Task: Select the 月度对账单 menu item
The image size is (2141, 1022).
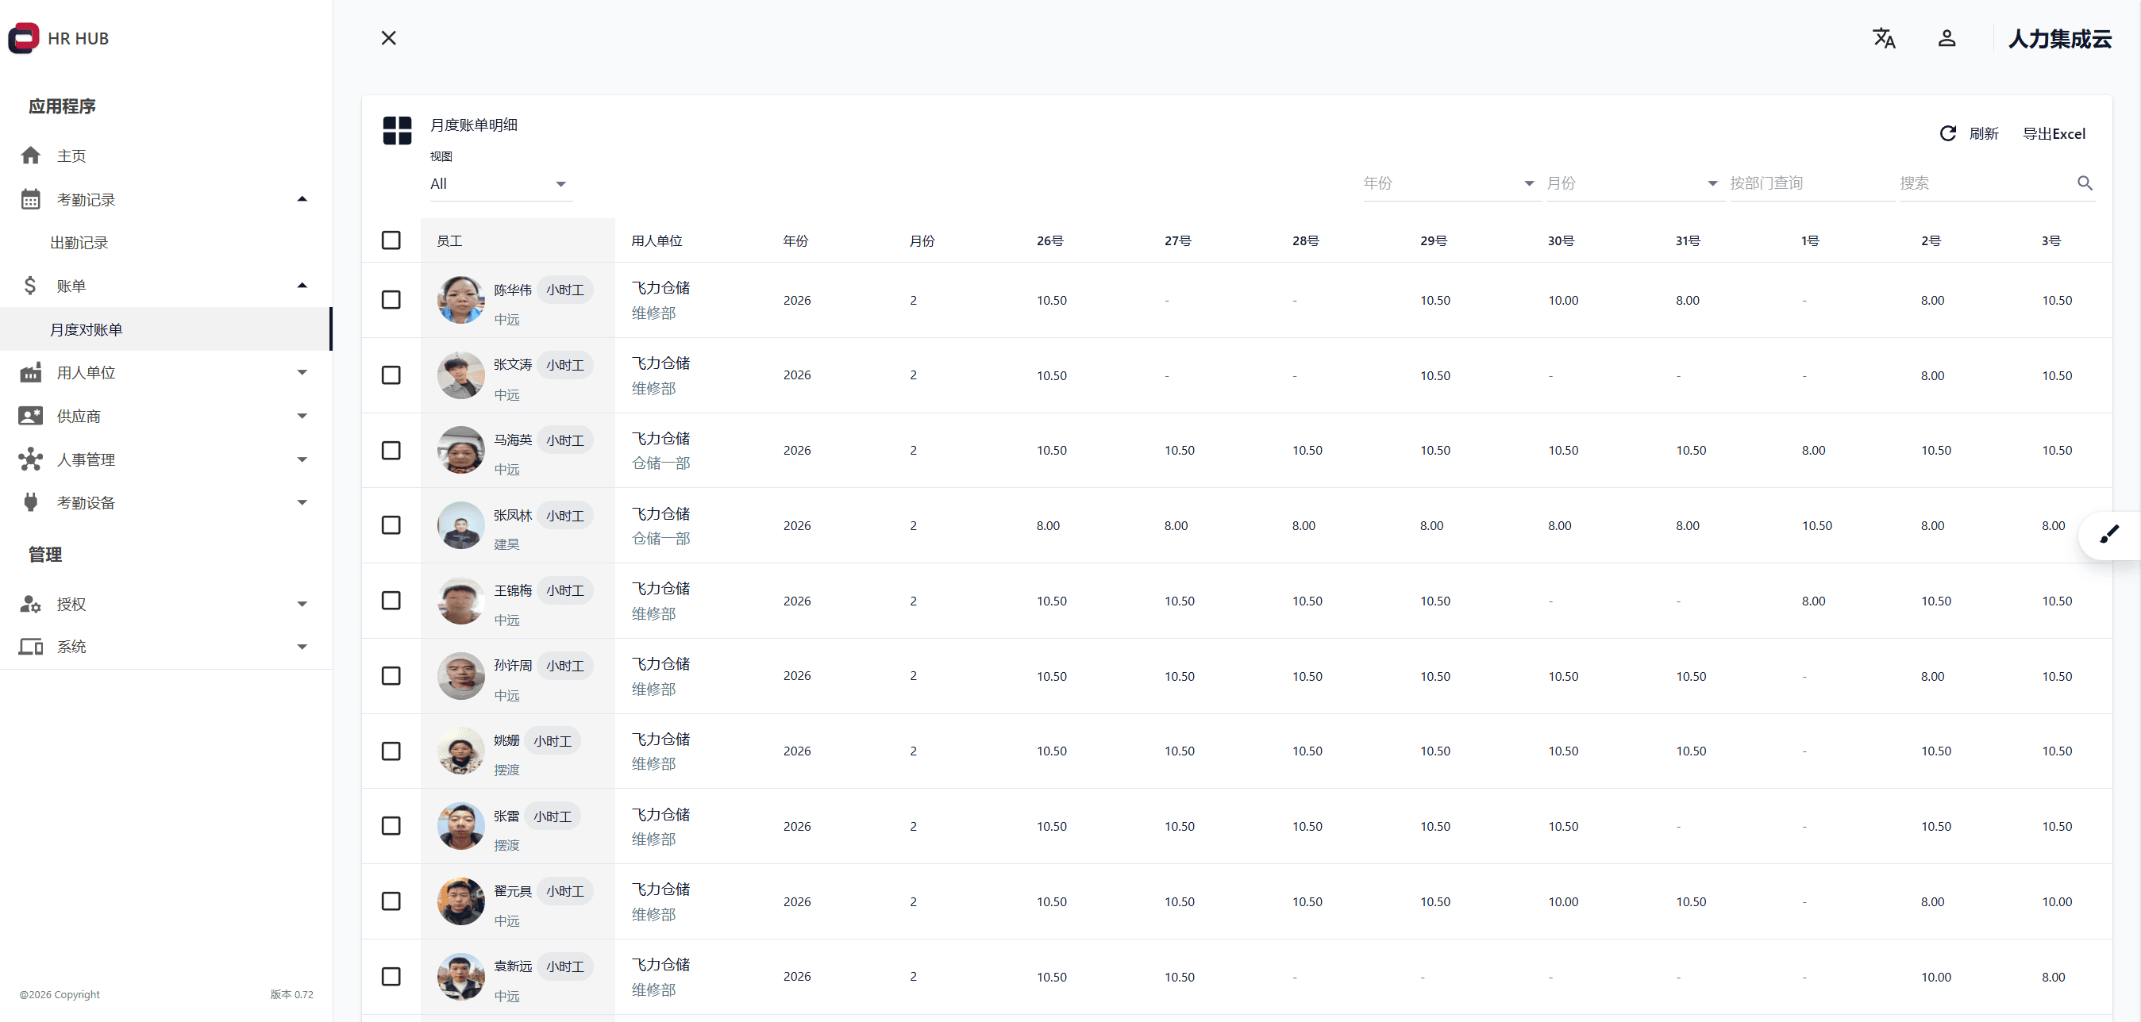Action: point(87,329)
